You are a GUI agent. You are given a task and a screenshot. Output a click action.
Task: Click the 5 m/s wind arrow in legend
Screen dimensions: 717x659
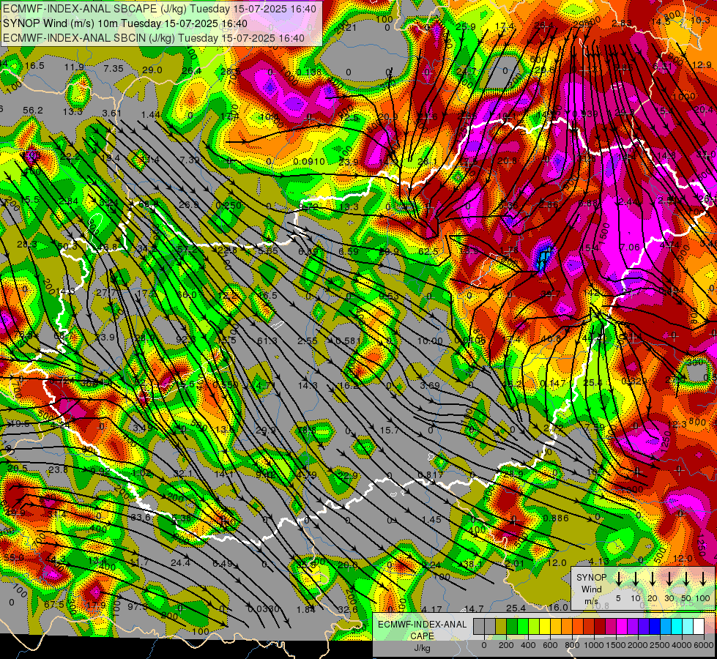pos(619,578)
